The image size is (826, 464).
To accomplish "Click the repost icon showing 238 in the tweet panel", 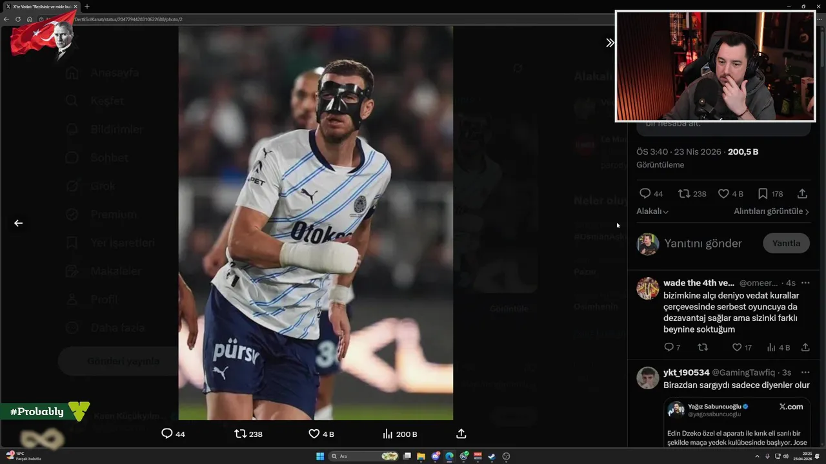I will [x=684, y=193].
